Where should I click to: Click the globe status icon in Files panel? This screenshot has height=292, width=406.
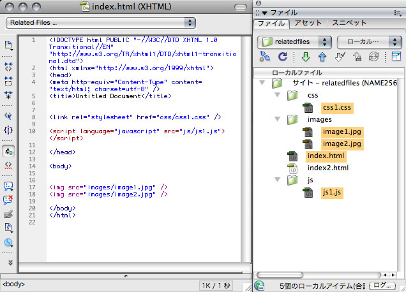[259, 286]
